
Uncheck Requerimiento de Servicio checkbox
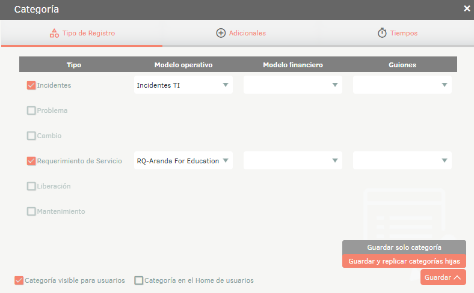(31, 161)
